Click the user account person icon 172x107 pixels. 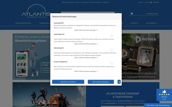[151, 2]
